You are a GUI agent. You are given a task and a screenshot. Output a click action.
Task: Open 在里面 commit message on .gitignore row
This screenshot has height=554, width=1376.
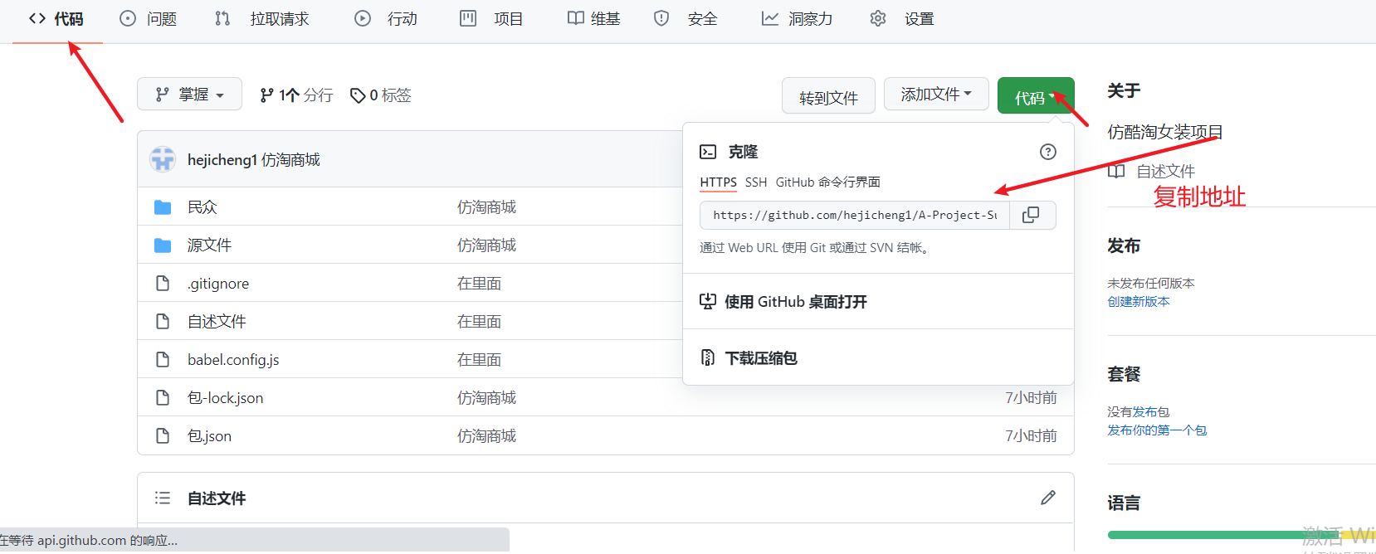pos(479,283)
